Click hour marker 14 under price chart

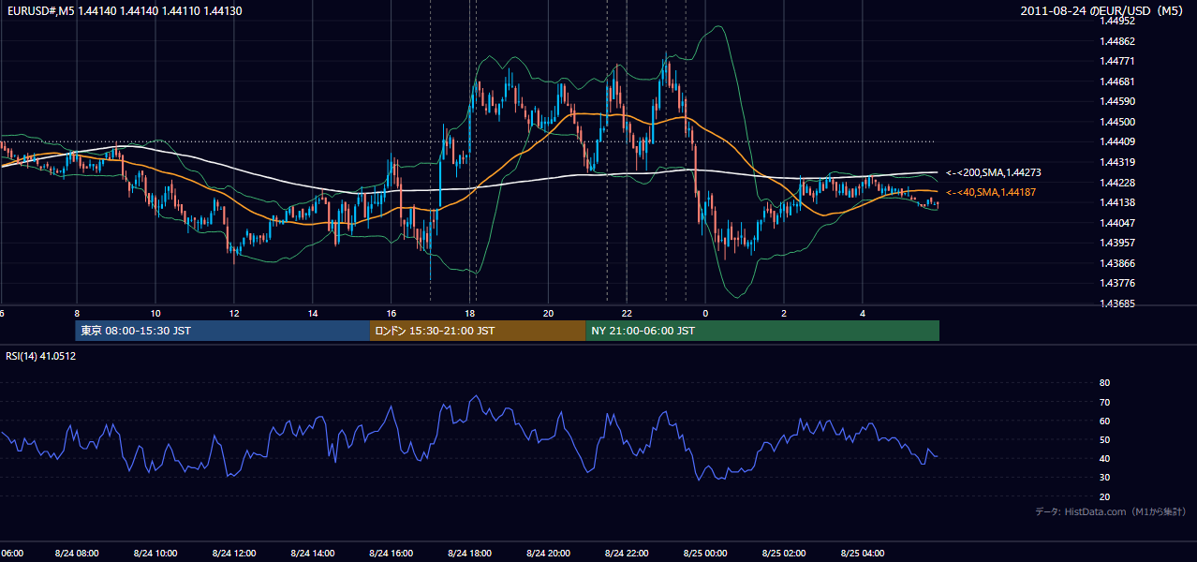pos(313,313)
